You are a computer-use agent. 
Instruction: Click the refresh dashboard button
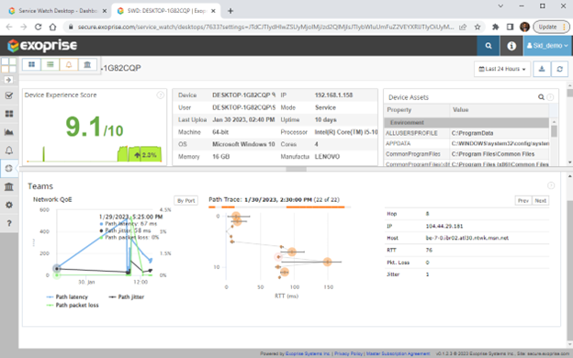[x=559, y=69]
